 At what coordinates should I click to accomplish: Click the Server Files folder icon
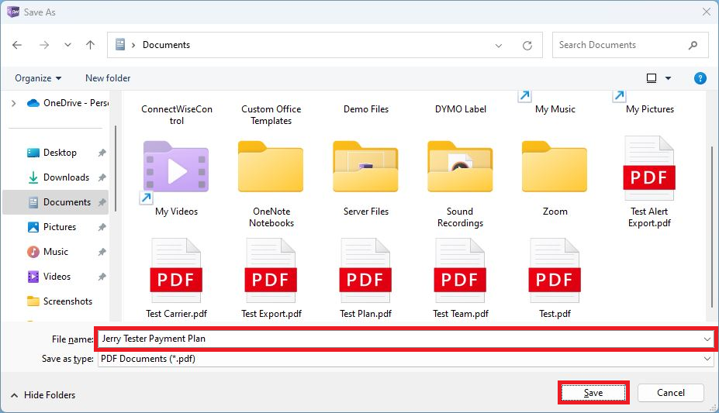coord(365,167)
